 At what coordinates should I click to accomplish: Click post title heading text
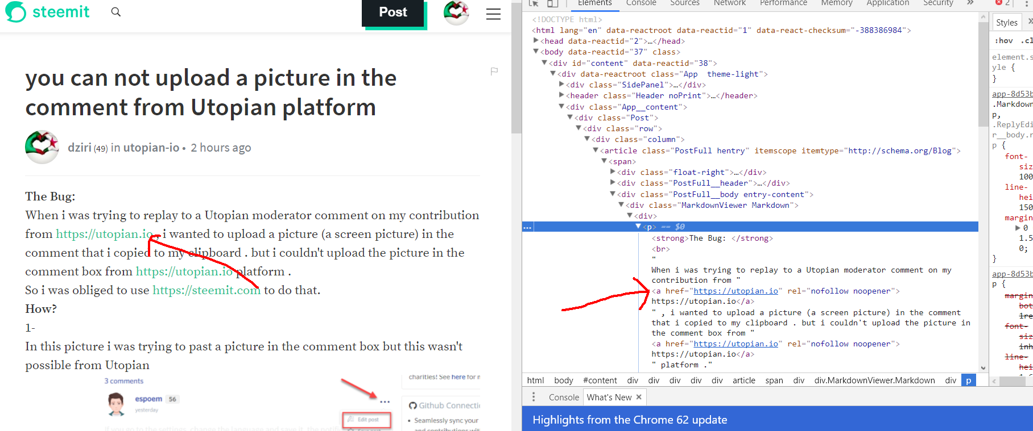[x=211, y=93]
